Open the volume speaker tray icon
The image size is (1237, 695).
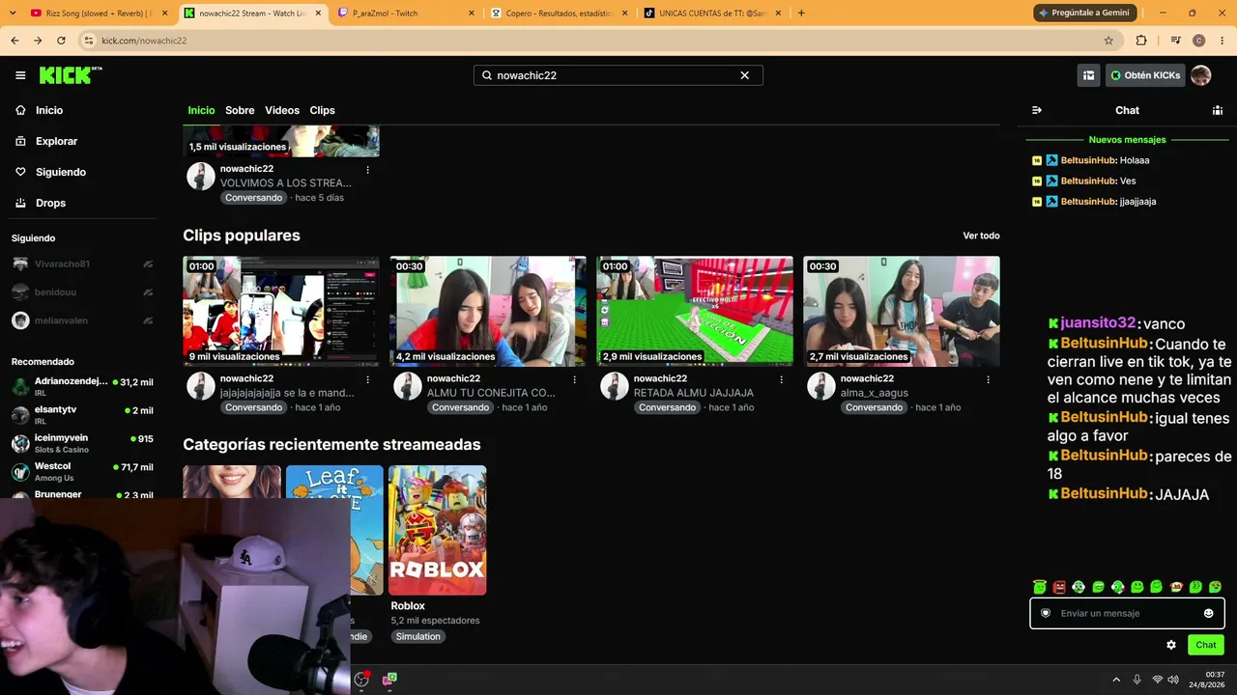[x=1173, y=680]
